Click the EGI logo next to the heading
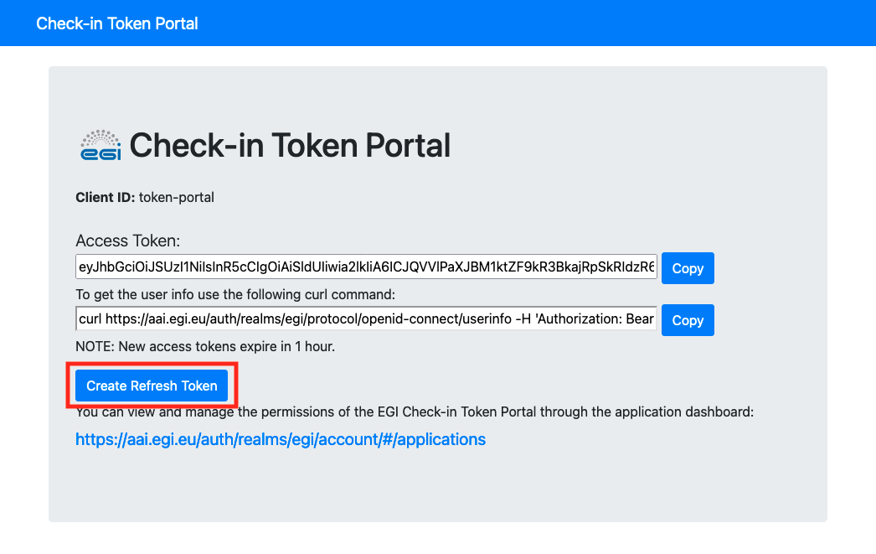876x554 pixels. [100, 144]
